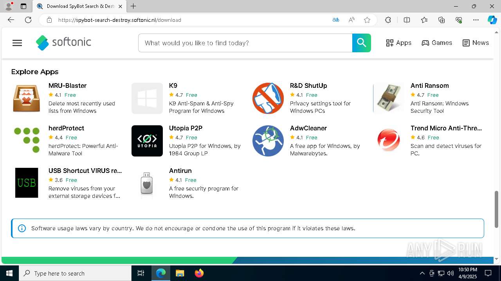The width and height of the screenshot is (501, 281).
Task: View site information padlock icon
Action: pos(49,20)
